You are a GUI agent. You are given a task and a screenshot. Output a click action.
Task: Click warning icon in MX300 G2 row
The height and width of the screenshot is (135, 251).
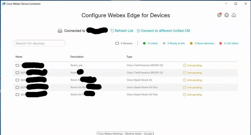pyautogui.click(x=184, y=73)
